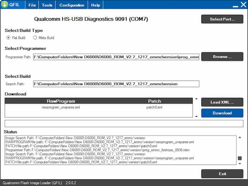Select the patch0.xml entry
Screen dimensions: 248x186
tap(154, 107)
